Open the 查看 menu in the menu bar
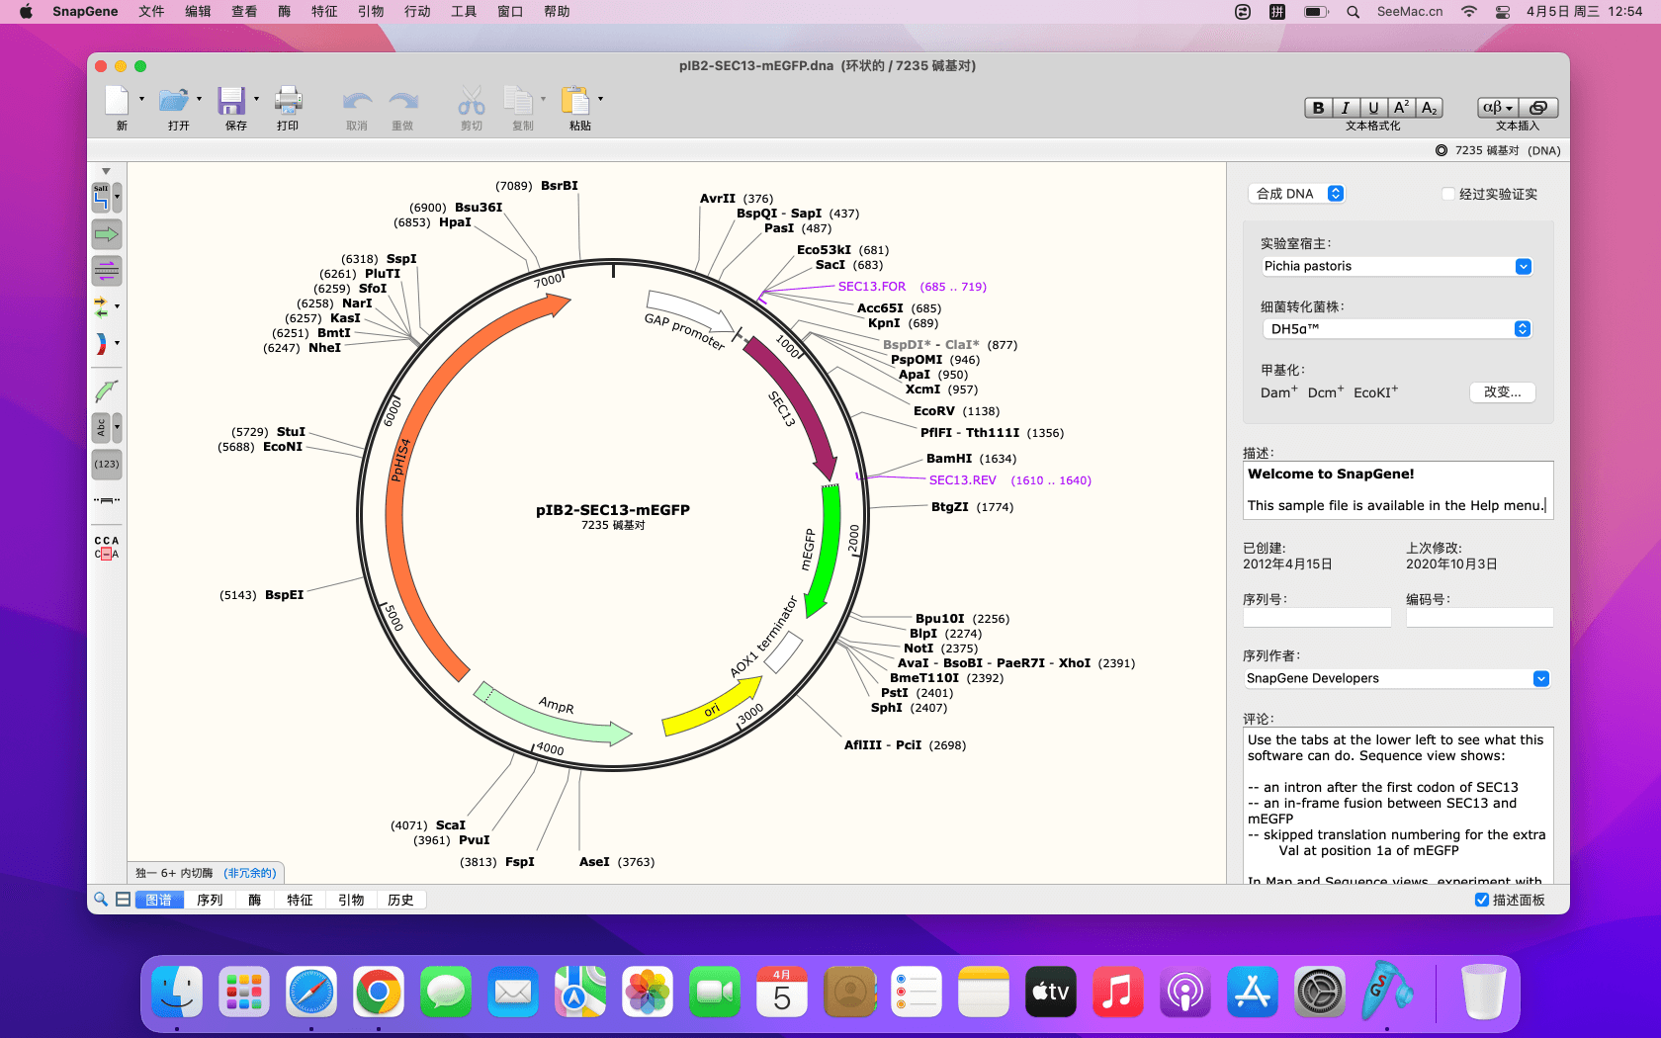Viewport: 1661px width, 1038px height. [x=244, y=12]
